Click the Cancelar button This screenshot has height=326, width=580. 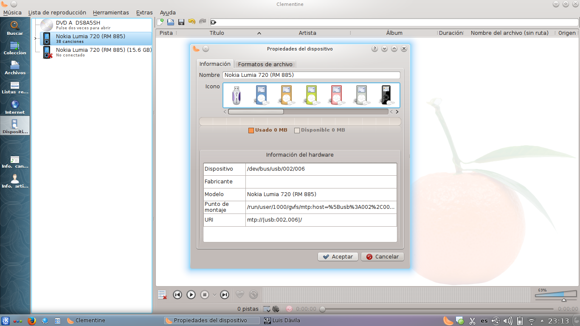coord(383,257)
